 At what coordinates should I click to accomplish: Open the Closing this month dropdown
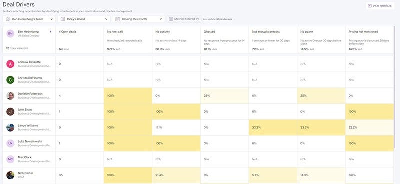click(139, 19)
